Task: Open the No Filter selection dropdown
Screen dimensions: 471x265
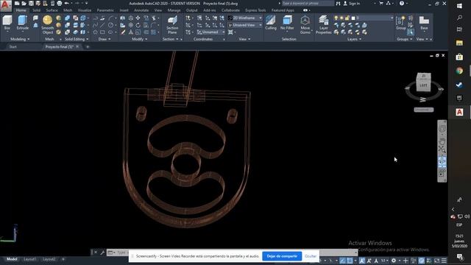Action: 287,23
